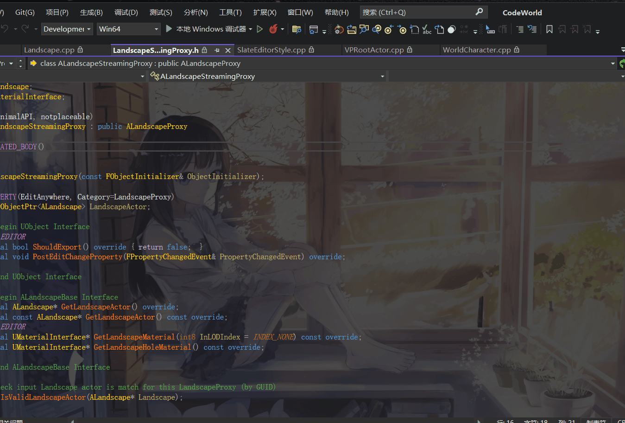The width and height of the screenshot is (625, 423).
Task: Click the open corresponding file icon
Action: pos(439,29)
